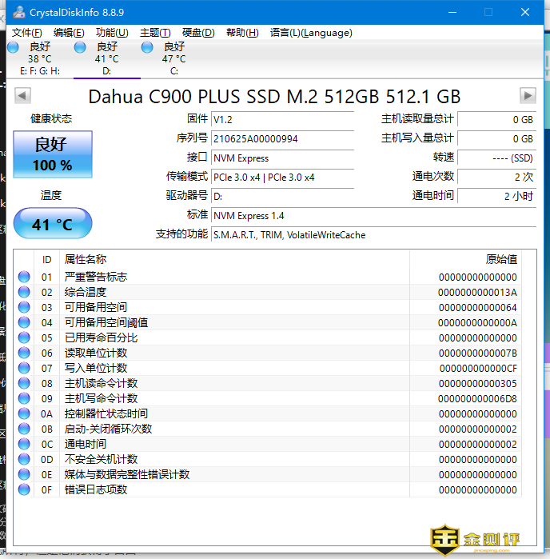Click the CrystalDiskInfo app icon in title bar

18,12
